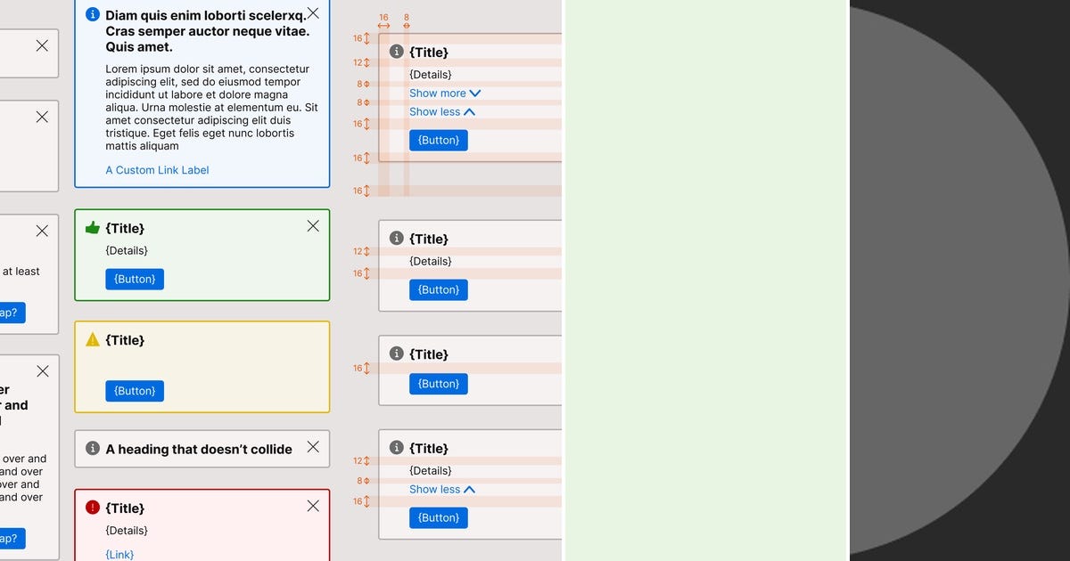Click the info icon on the blue alert
The height and width of the screenshot is (561, 1070).
coord(92,13)
